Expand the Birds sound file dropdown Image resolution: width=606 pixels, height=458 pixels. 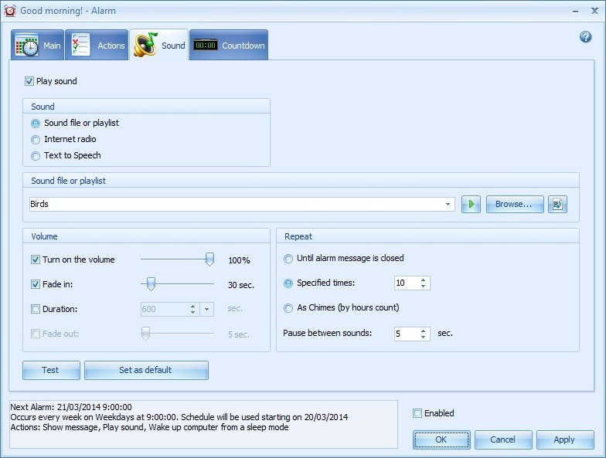point(449,205)
